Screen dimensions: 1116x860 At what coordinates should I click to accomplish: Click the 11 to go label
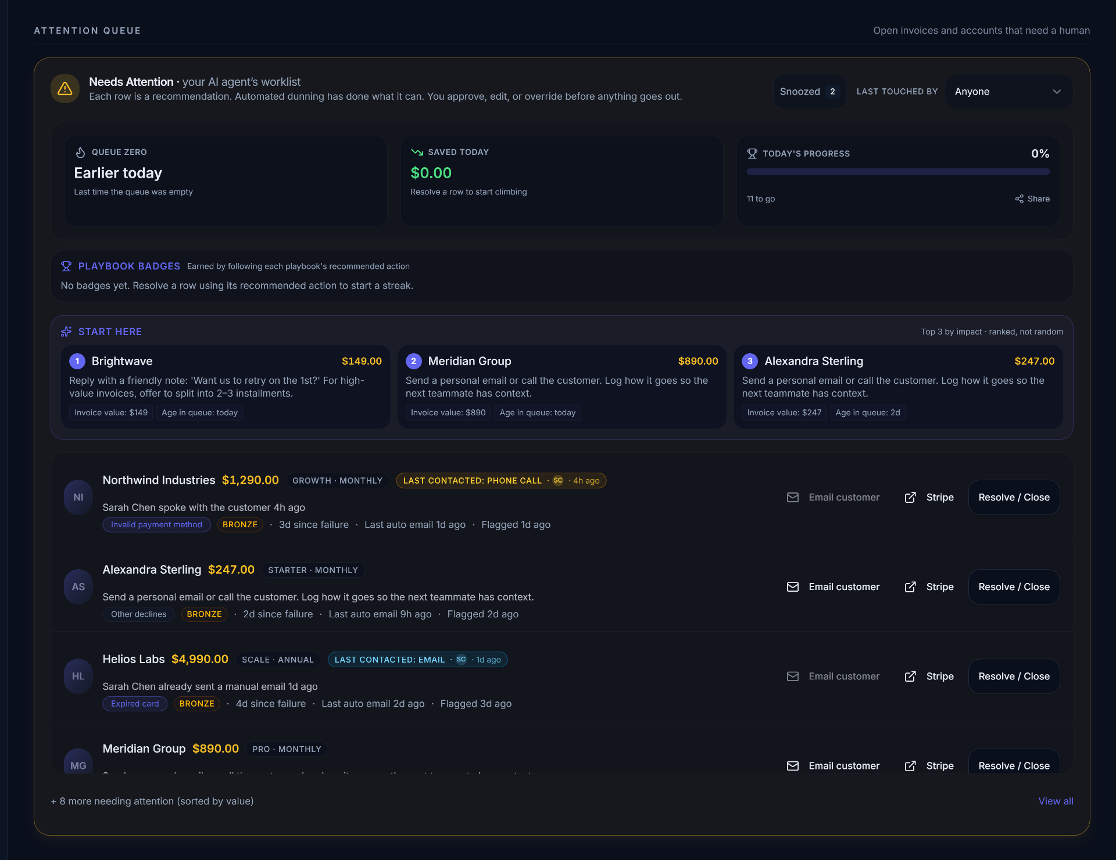pos(761,199)
